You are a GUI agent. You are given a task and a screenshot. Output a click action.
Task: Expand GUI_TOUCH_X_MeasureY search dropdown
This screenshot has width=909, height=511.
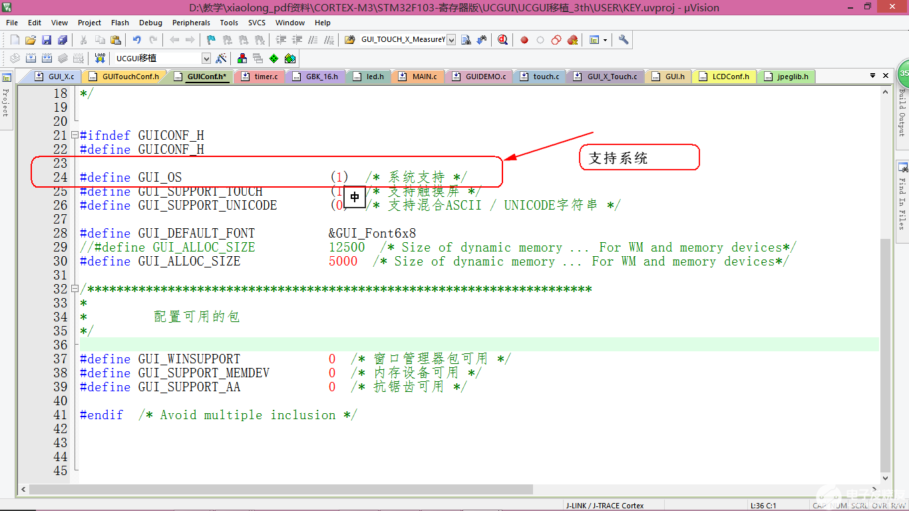pyautogui.click(x=451, y=40)
